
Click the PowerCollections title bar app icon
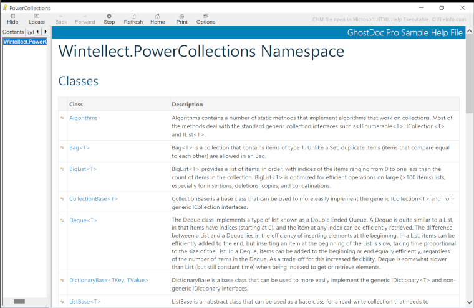tap(5, 7)
